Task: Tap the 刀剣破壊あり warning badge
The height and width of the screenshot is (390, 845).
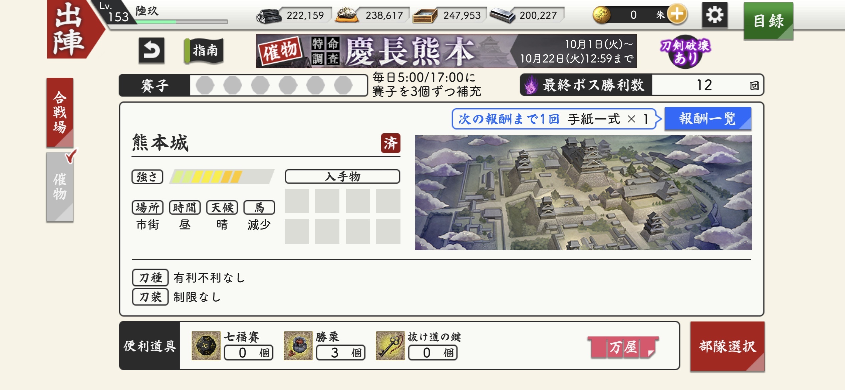Action: (685, 52)
